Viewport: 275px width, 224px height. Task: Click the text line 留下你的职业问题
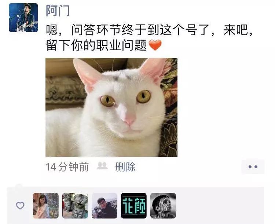point(96,45)
